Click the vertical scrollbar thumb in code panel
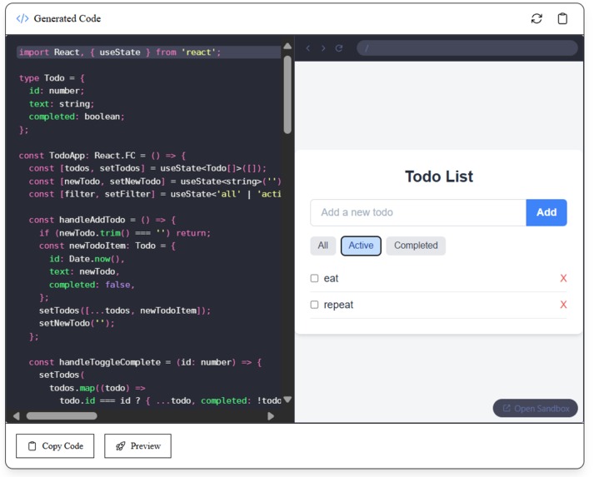609x477 pixels. [287, 95]
